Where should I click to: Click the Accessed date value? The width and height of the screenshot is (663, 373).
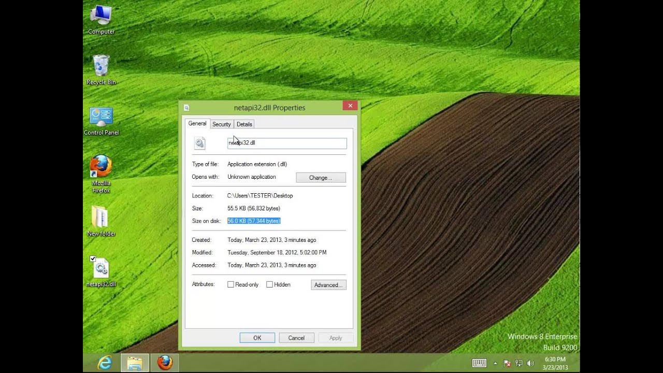[272, 265]
